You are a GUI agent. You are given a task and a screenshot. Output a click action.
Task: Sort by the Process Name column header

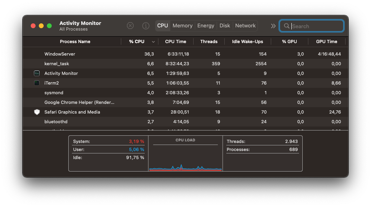coord(75,42)
